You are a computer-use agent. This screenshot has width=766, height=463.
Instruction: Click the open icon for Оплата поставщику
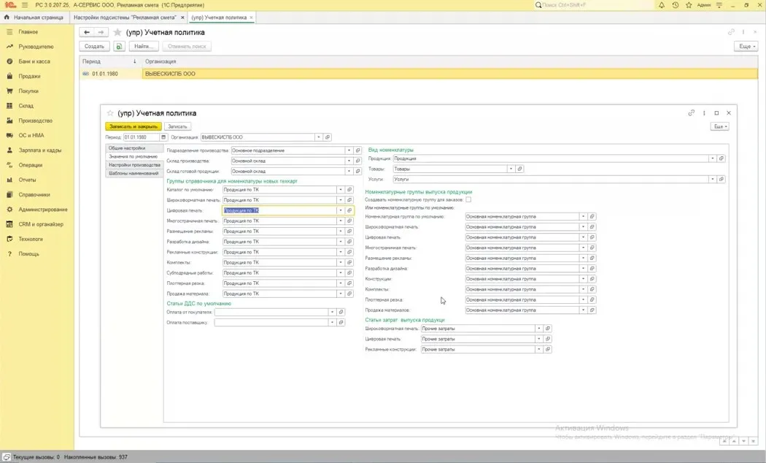[x=341, y=323]
